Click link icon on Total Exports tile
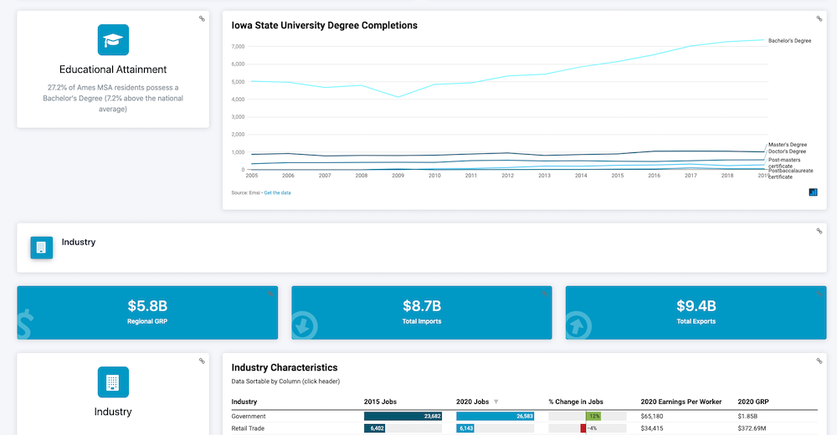837x435 pixels. (x=819, y=294)
